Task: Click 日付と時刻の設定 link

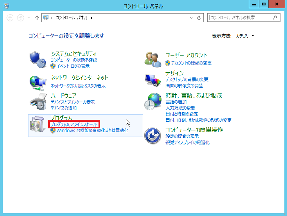Action: pyautogui.click(x=182, y=114)
